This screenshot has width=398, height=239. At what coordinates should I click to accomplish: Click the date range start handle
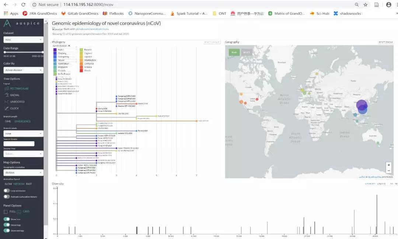[4, 52]
